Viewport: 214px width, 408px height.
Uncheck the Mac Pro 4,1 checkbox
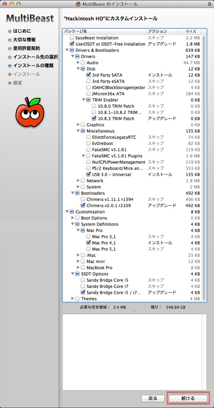(x=88, y=243)
